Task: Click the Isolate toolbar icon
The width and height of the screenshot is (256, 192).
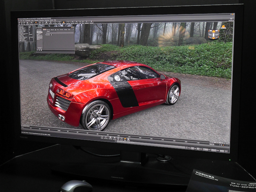Action: coord(43,23)
